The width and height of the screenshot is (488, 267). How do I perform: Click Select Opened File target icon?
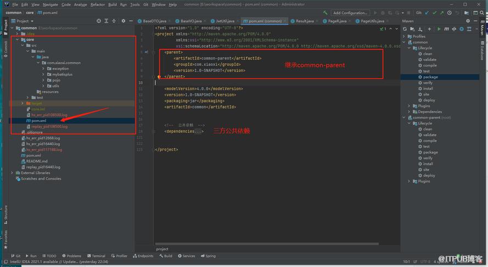(x=99, y=21)
